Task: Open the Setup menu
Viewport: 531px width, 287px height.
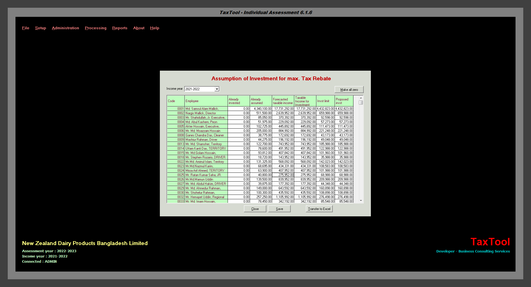Action: 40,28
